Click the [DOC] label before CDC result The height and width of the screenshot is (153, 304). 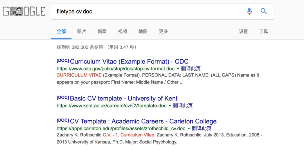(63, 60)
